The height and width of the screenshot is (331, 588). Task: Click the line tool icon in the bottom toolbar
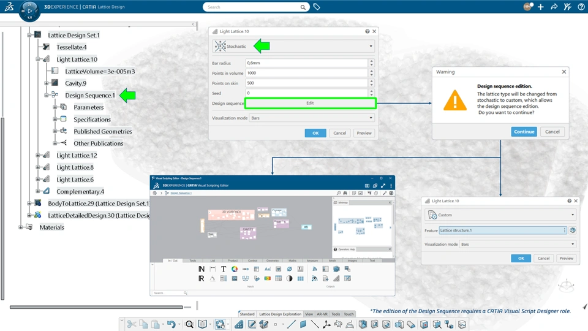pyautogui.click(x=292, y=324)
